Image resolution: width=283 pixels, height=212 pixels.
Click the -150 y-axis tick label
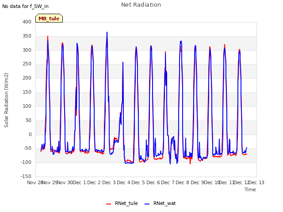tap(26, 176)
